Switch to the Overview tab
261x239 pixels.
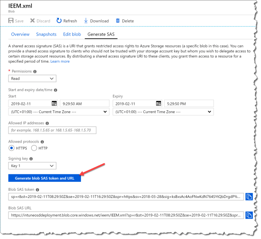tap(20, 34)
